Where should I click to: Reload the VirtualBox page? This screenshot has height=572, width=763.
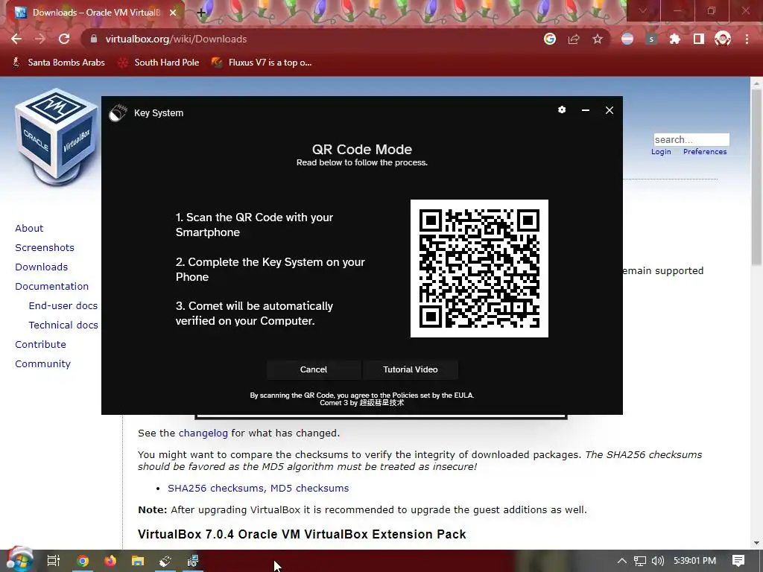tap(64, 39)
